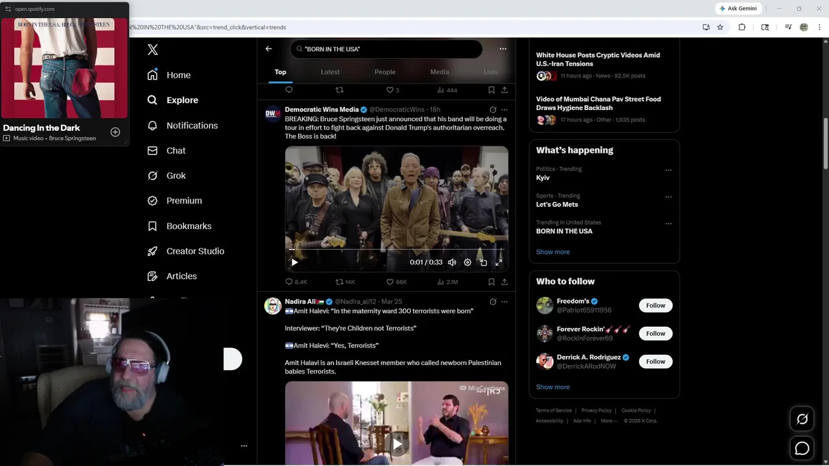The image size is (829, 466).
Task: Open search options three-dot menu
Action: tap(503, 49)
